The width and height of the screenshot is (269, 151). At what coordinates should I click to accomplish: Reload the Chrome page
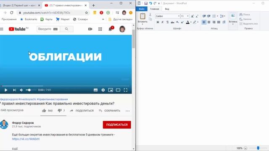coord(11,13)
